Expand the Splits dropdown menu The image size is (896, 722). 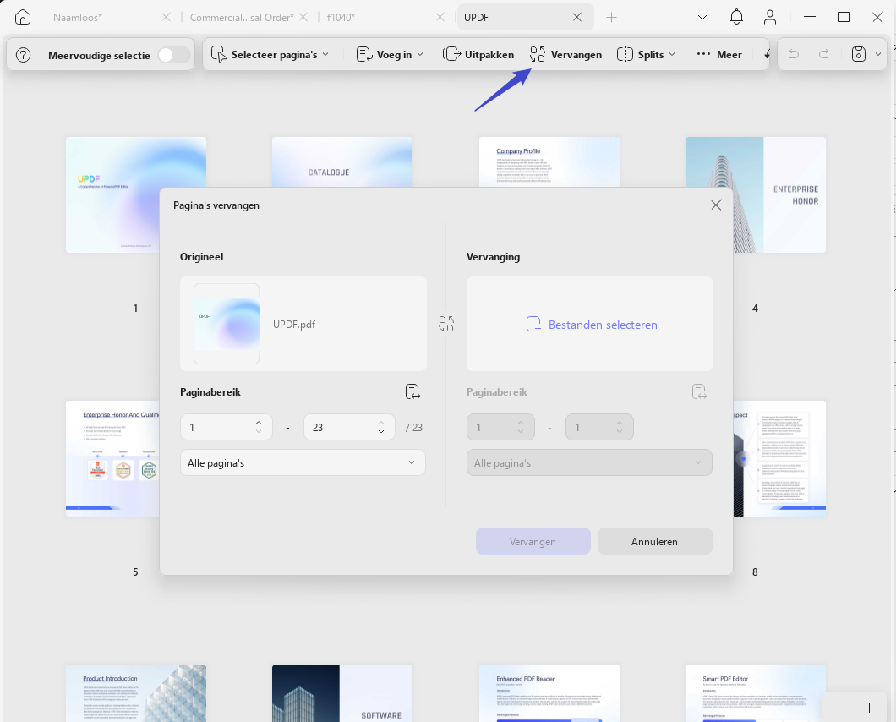point(647,54)
